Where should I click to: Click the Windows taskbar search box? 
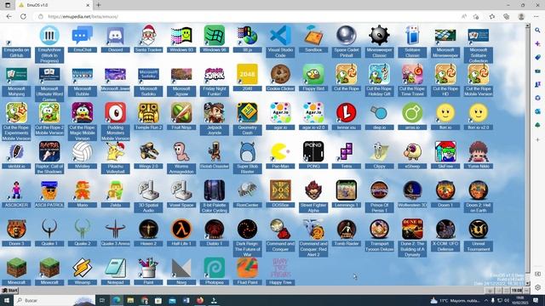click(x=54, y=300)
